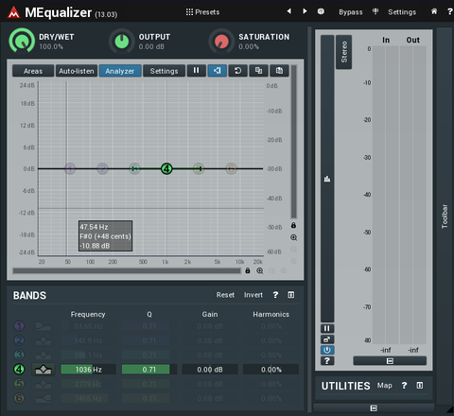Click the graph horizontal scrollbar
454x416 pixels.
click(x=127, y=270)
